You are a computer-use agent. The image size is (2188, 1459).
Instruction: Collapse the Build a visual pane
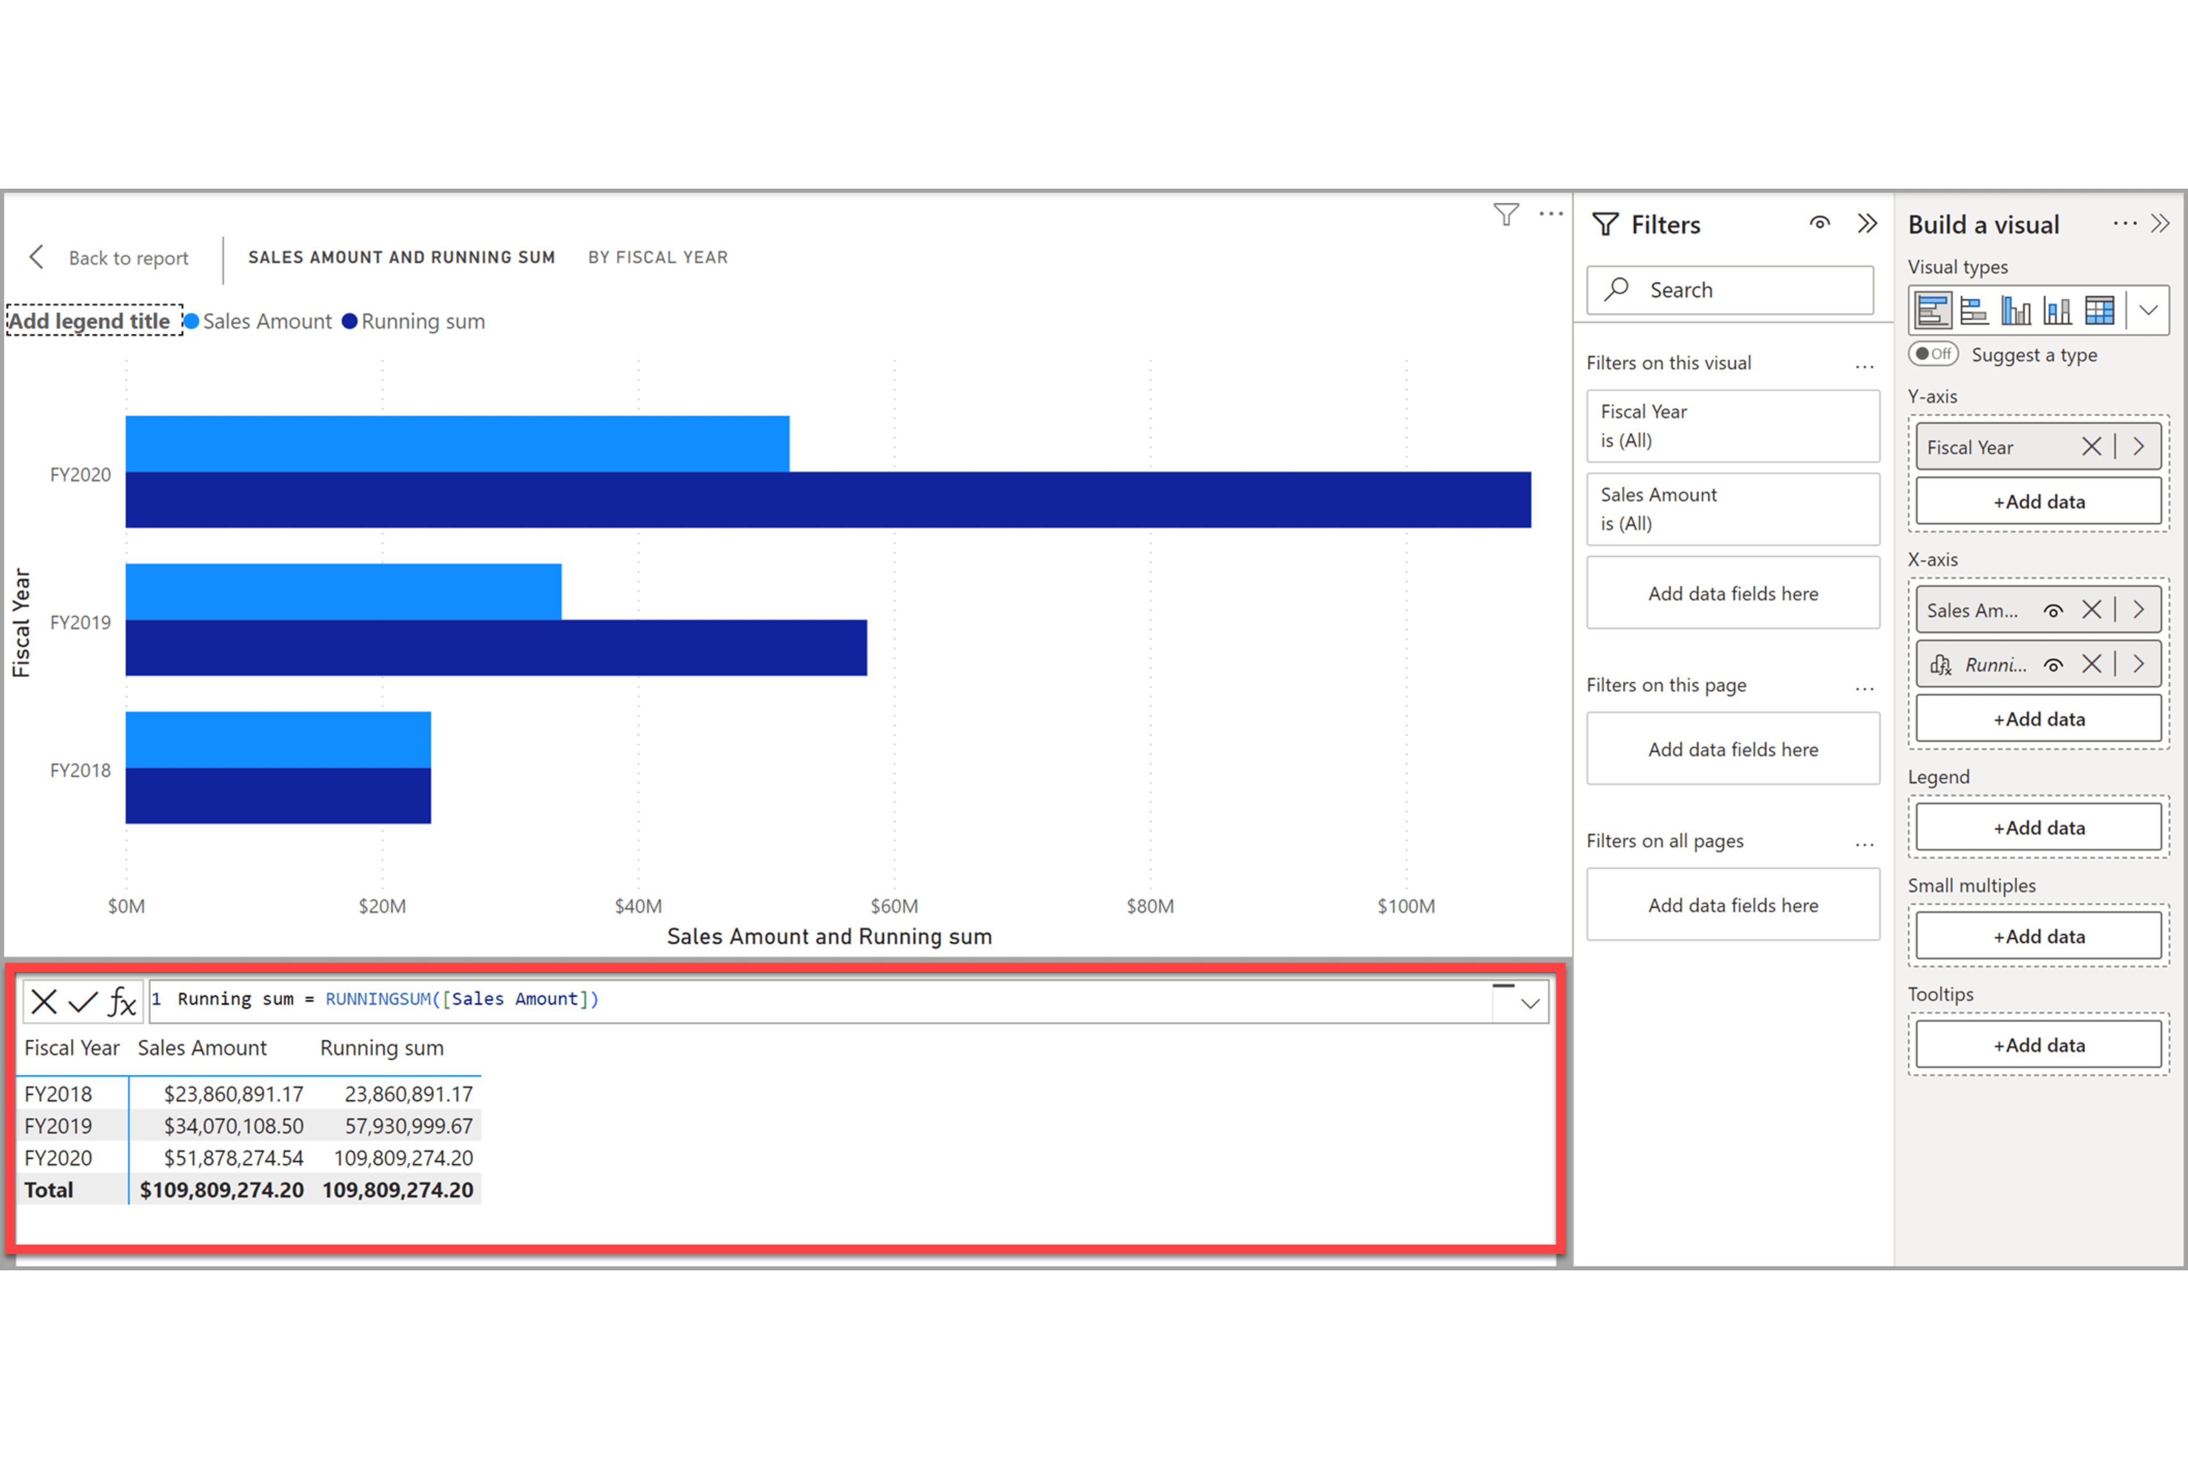click(2160, 223)
